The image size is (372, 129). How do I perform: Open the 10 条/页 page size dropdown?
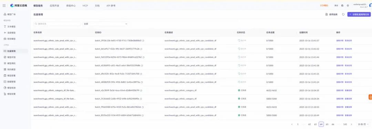click(363, 124)
